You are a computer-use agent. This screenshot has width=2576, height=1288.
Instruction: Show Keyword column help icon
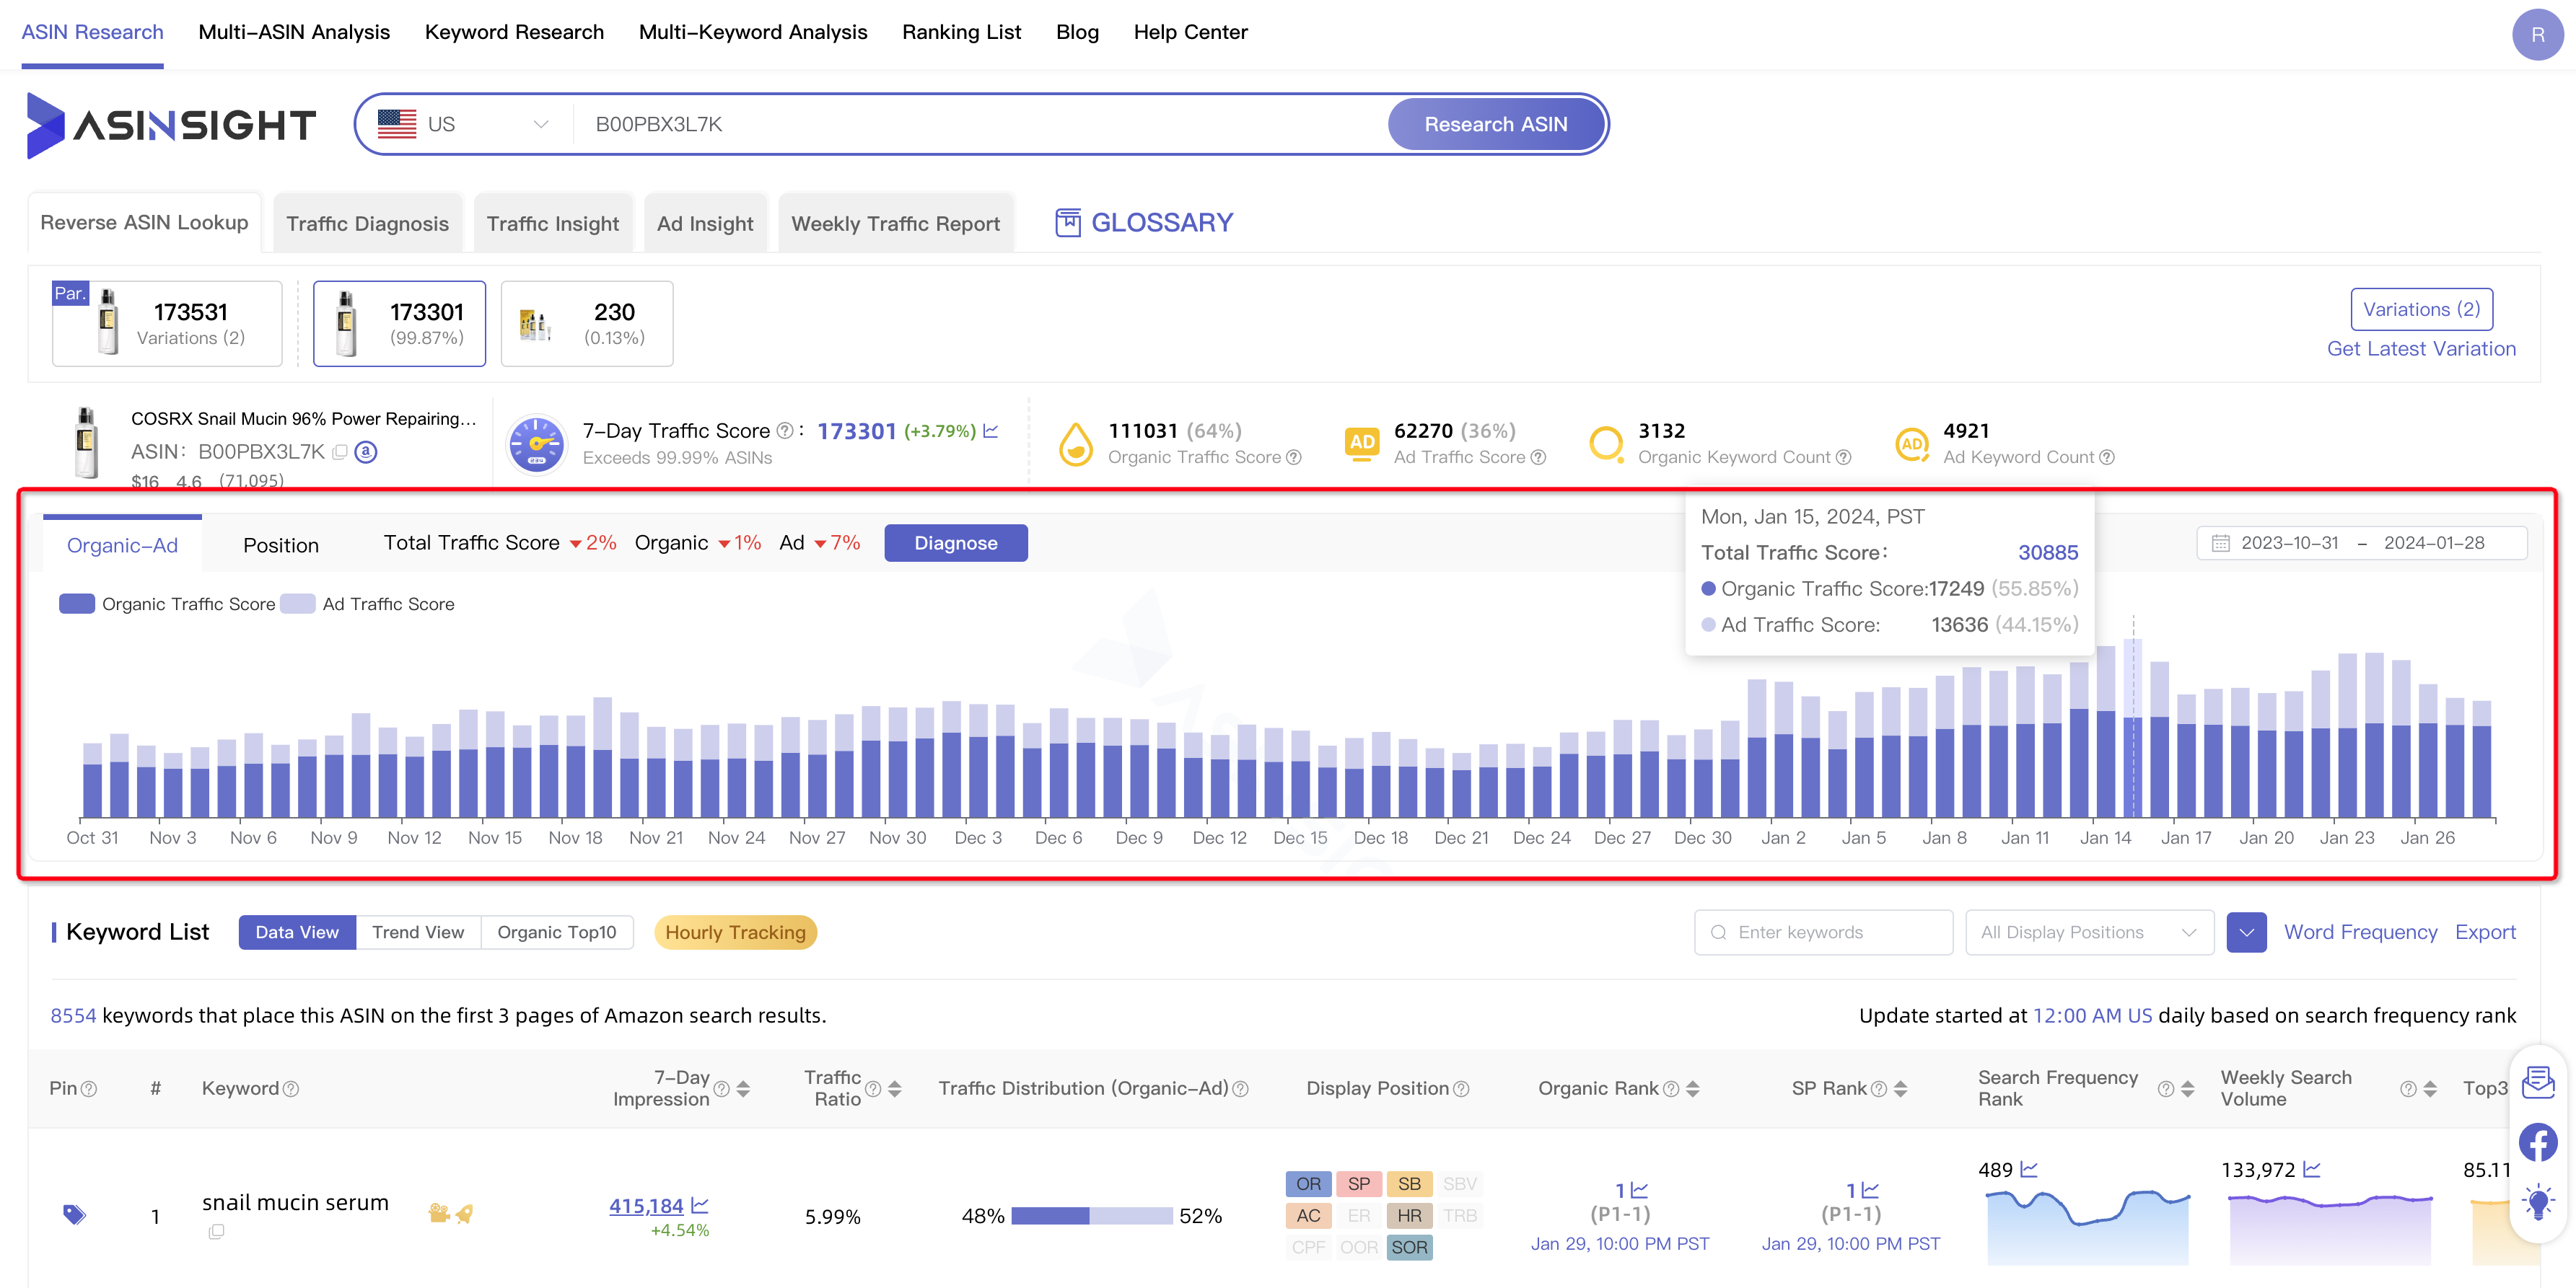290,1088
